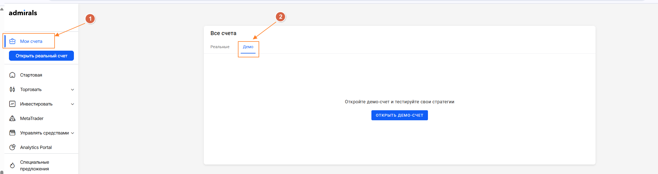Viewport: 658px width, 174px height.
Task: Expand the Торговать submenu chevron
Action: pyautogui.click(x=72, y=90)
